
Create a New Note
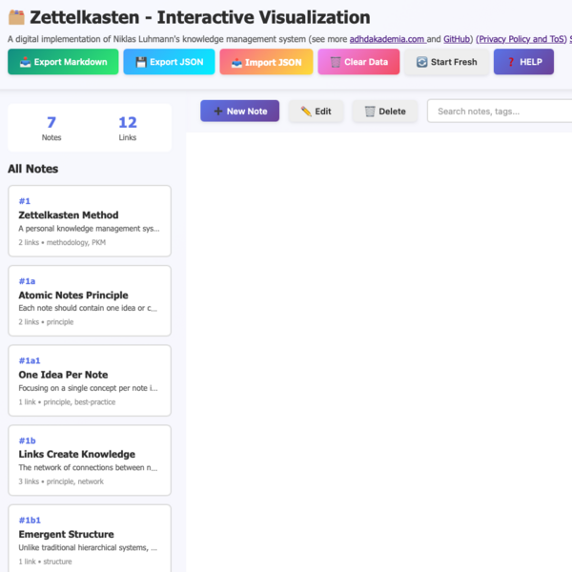coord(239,111)
